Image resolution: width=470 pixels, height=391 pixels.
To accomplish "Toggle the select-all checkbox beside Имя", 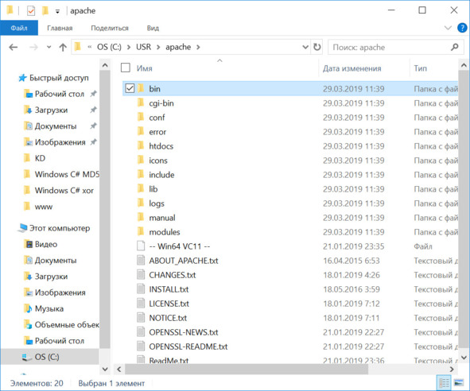I will 126,68.
